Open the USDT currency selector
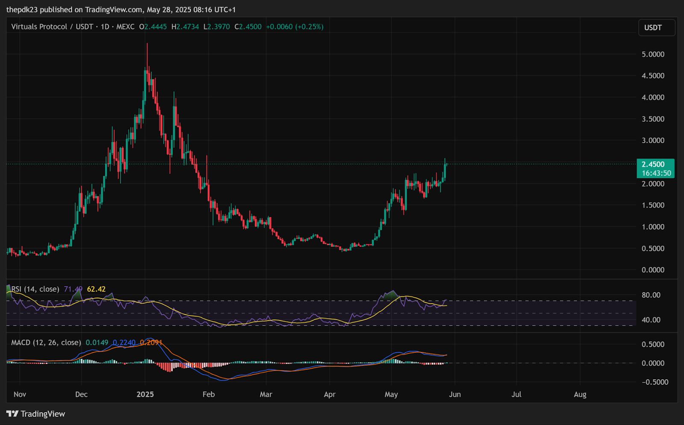The height and width of the screenshot is (425, 684). click(x=657, y=28)
